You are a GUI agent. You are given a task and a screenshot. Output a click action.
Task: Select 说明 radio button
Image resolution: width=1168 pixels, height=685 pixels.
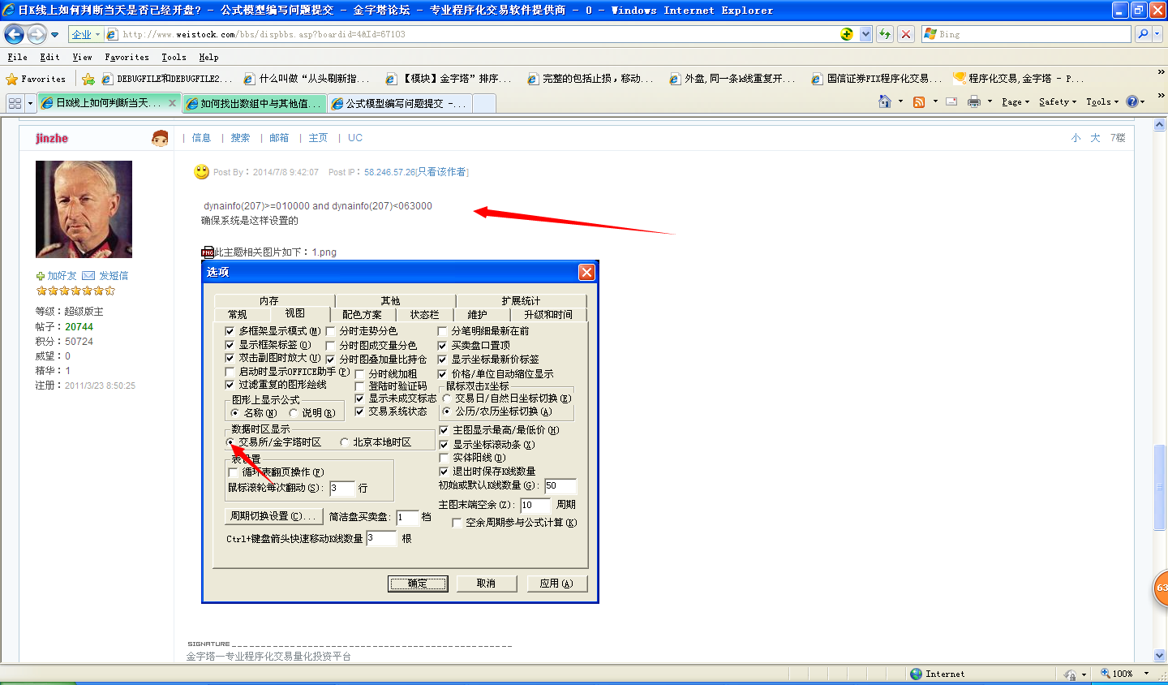293,413
